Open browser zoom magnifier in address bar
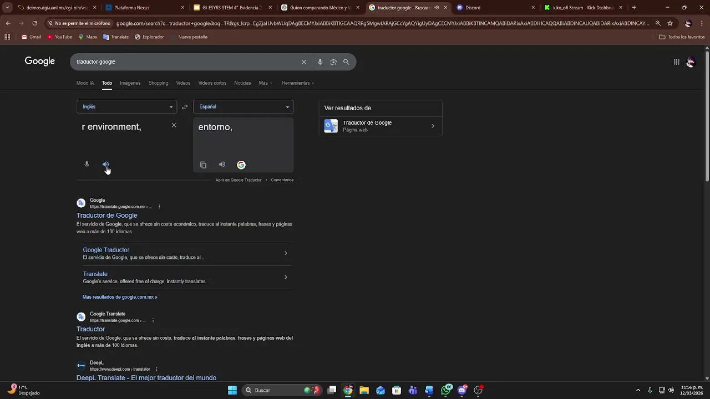 658,23
